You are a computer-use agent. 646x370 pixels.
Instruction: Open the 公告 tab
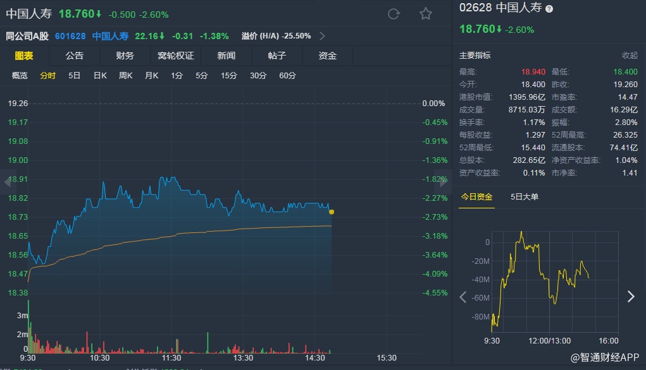[x=75, y=56]
